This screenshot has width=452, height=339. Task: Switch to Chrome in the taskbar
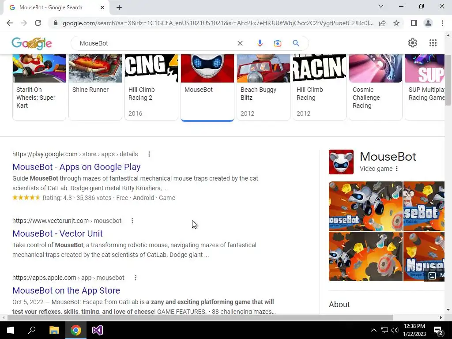tap(76, 330)
